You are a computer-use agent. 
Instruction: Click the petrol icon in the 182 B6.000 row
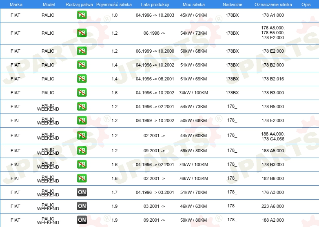[x=82, y=178]
